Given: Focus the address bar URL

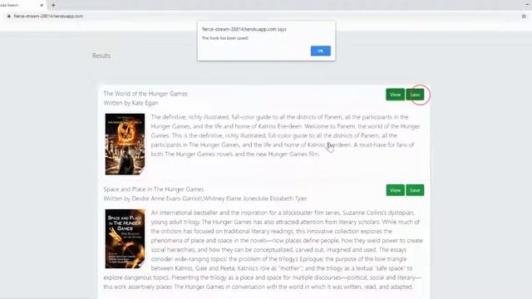Looking at the screenshot, I should coord(48,16).
